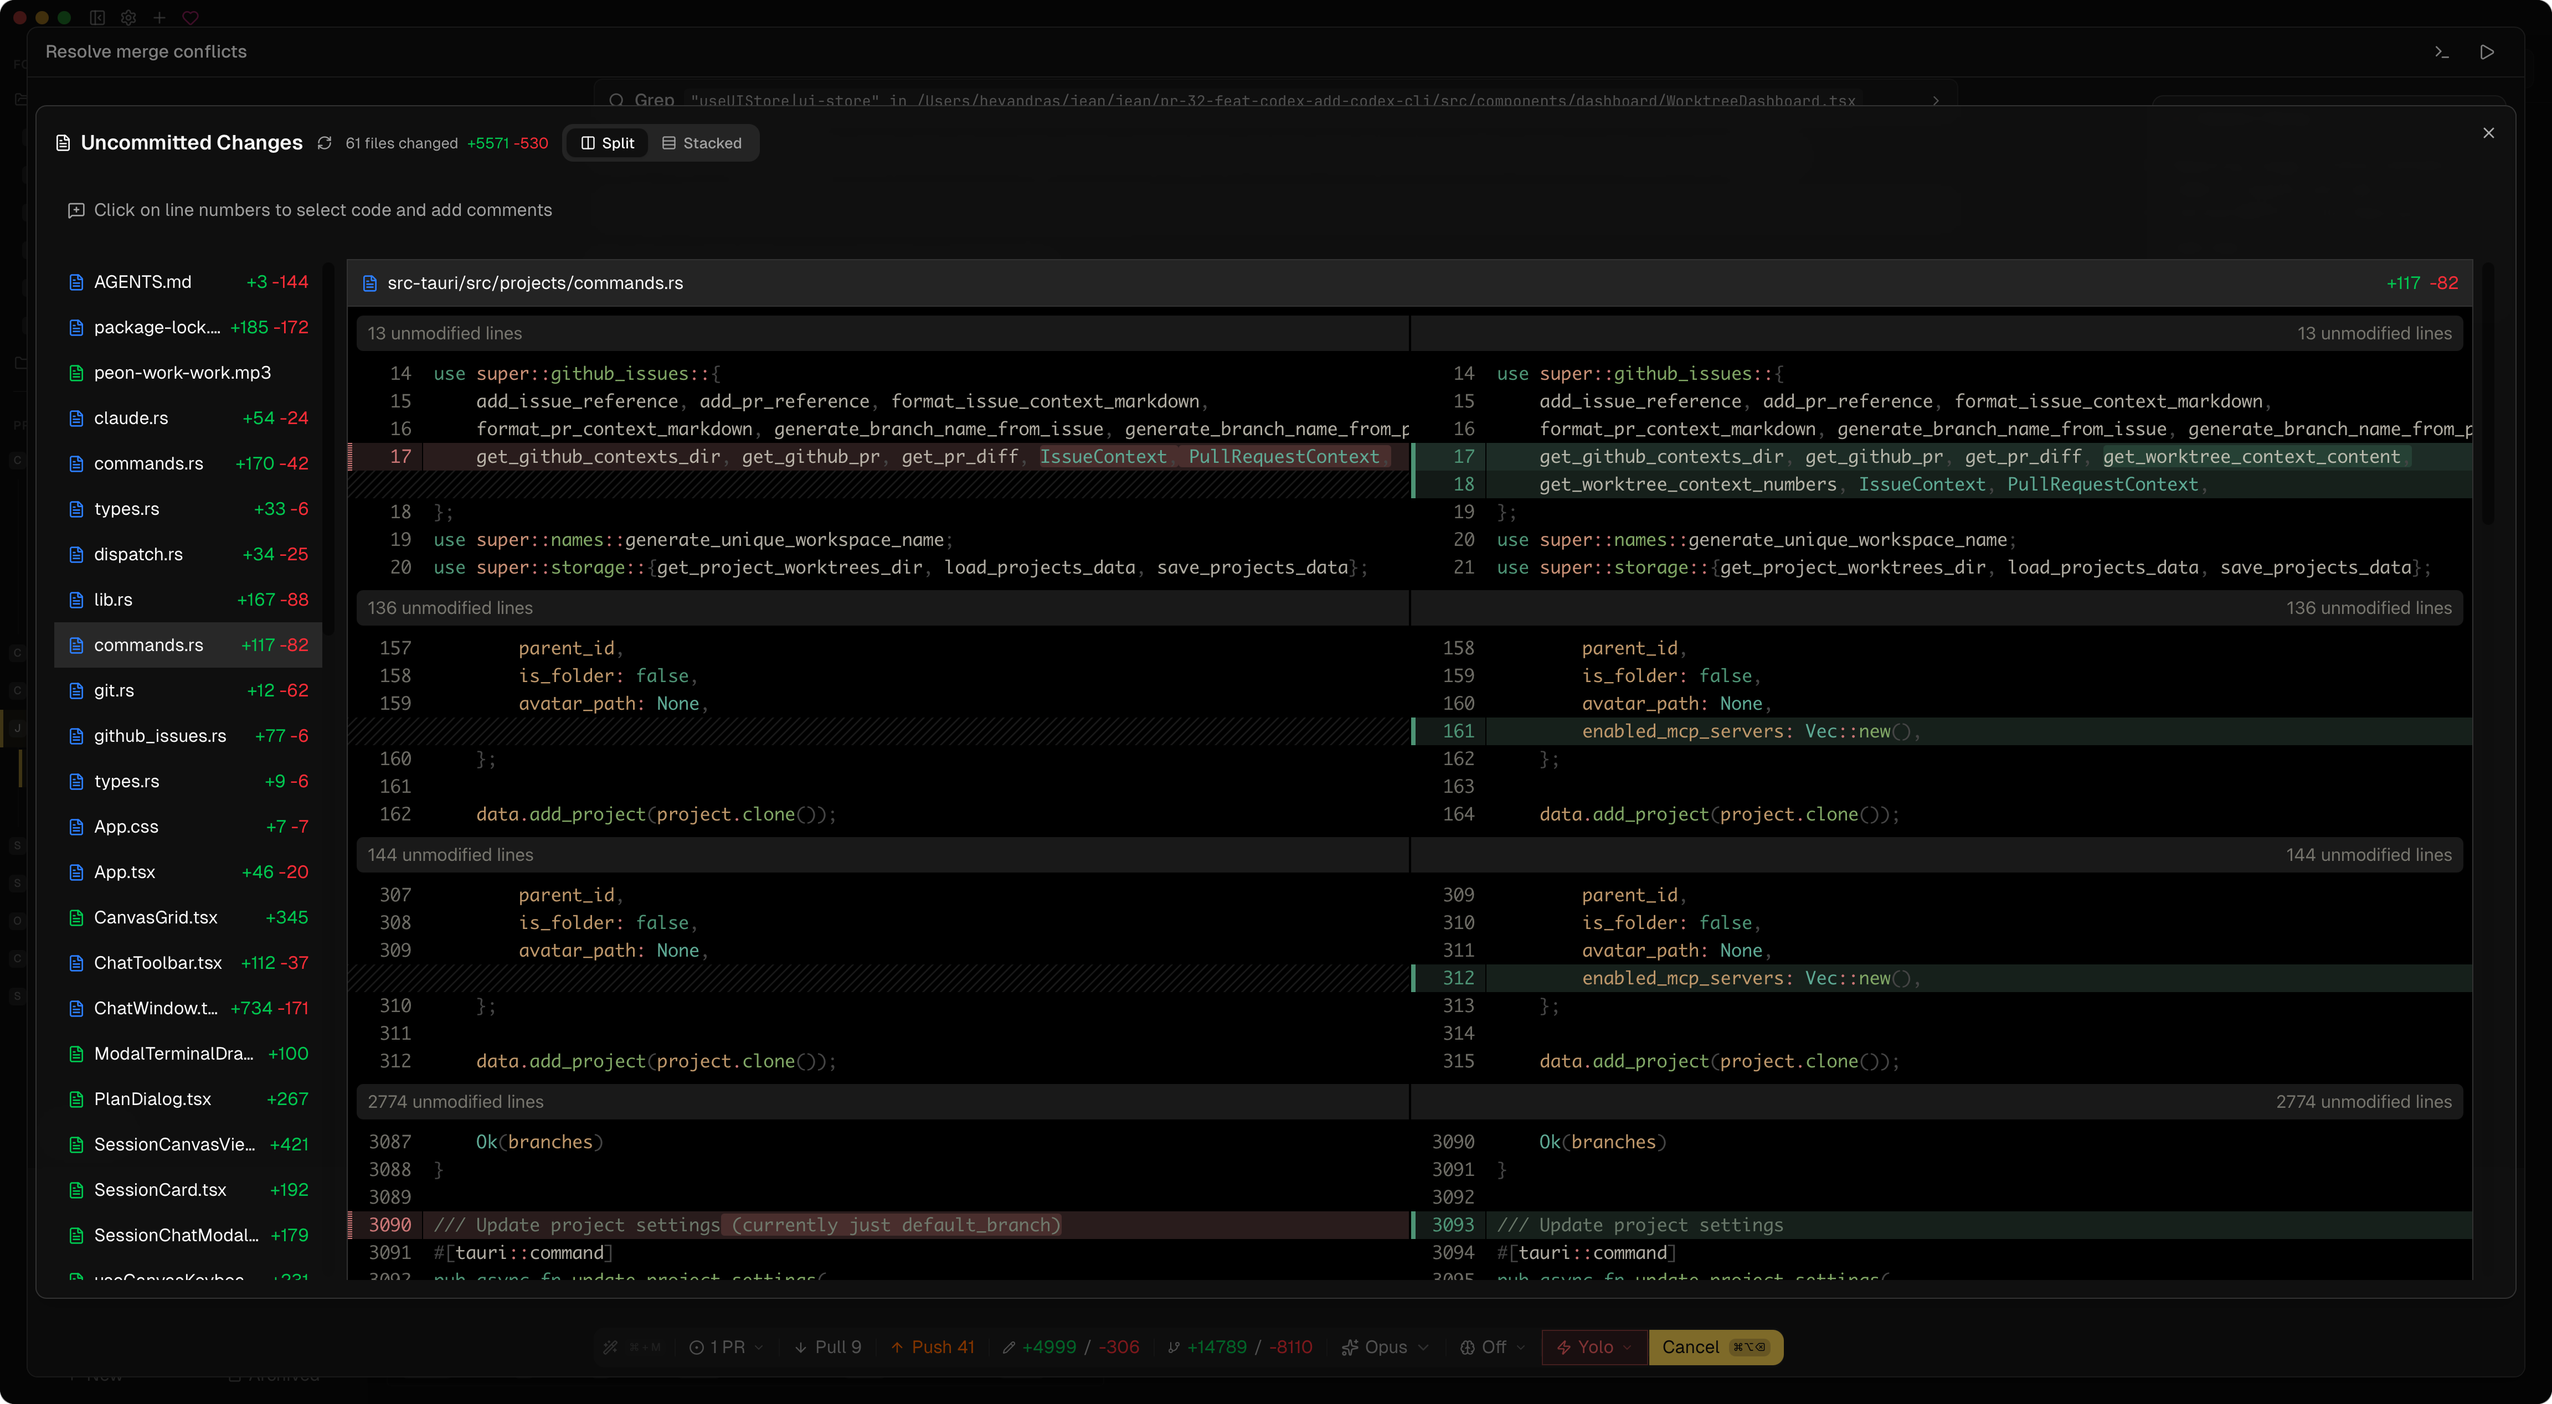Screen dimensions: 2552x1404
Task: Click the magic wand icon in bottom toolbar
Action: 610,1348
